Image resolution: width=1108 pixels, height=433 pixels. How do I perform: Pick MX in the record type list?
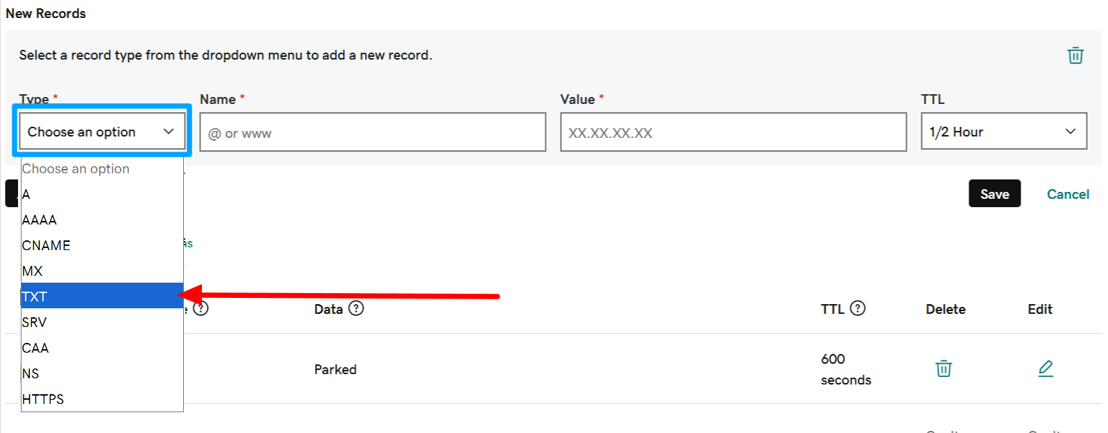tap(102, 271)
